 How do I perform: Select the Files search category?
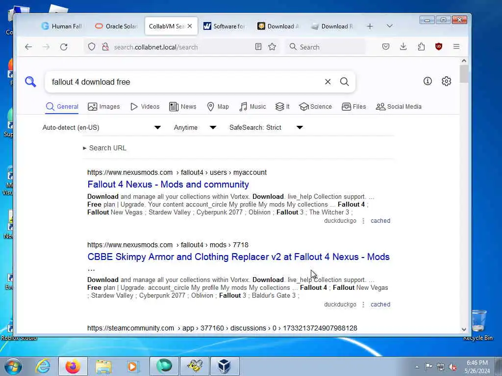tap(354, 107)
